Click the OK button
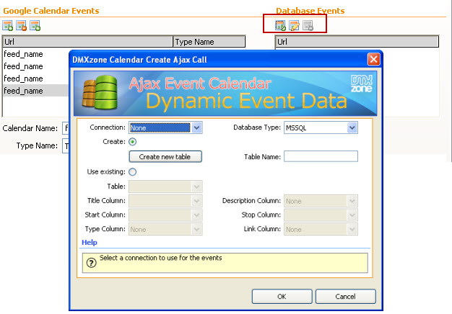Image resolution: width=452 pixels, height=314 pixels. pyautogui.click(x=282, y=297)
